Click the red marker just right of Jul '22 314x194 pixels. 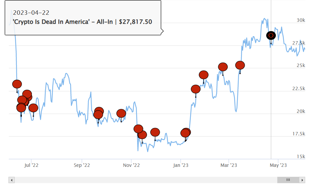tap(33, 108)
